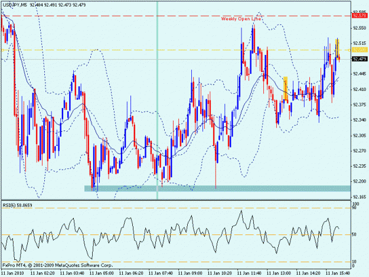The width and height of the screenshot is (369, 277).
Task: Click the RSI(6) 58.8659 indicator label
Action: [x=17, y=205]
